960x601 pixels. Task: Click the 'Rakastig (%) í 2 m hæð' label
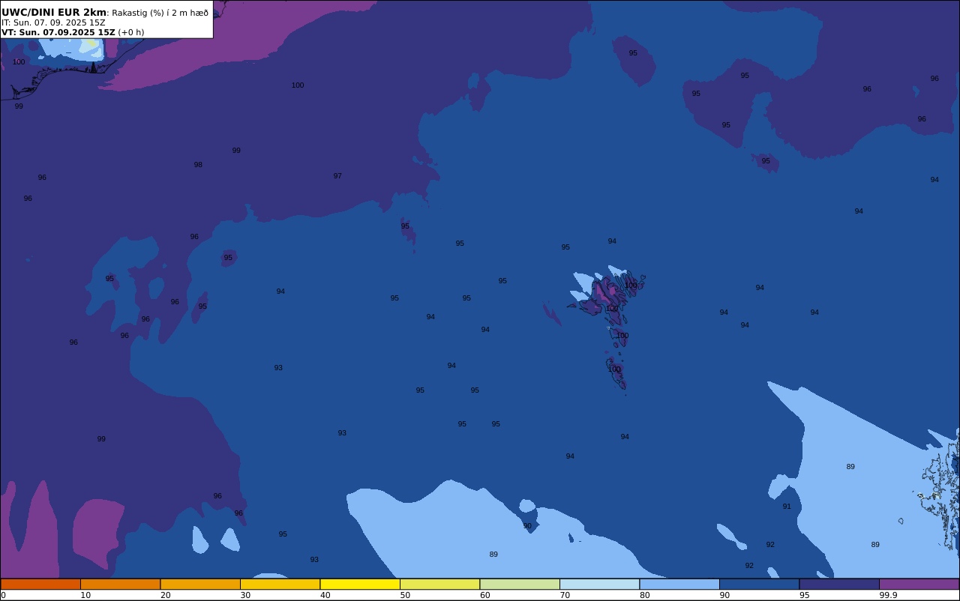[160, 13]
